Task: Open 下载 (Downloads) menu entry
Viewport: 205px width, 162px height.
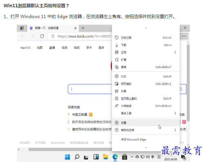Action: (146, 45)
